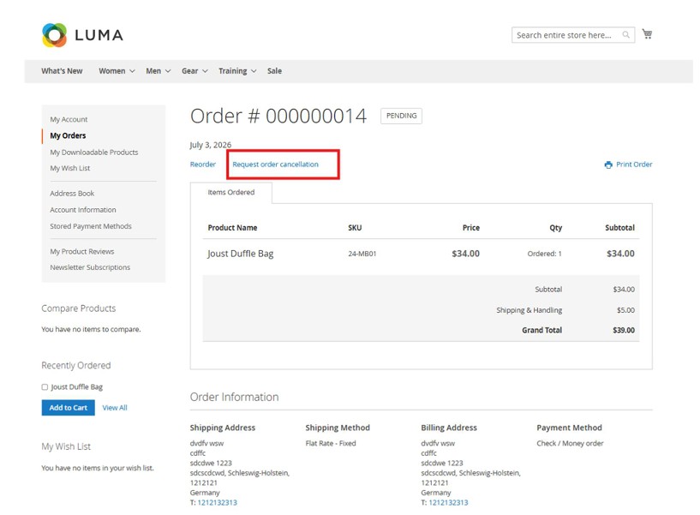Open the Training menu label
Image resolution: width=700 pixels, height=515 pixels.
(x=232, y=71)
